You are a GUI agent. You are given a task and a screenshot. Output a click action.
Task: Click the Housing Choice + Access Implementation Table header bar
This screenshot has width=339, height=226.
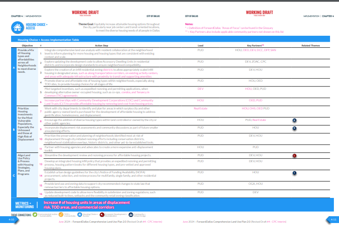(171, 40)
